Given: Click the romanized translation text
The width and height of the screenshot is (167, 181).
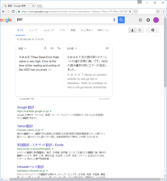Looking at the screenshot, I should point(87,81).
